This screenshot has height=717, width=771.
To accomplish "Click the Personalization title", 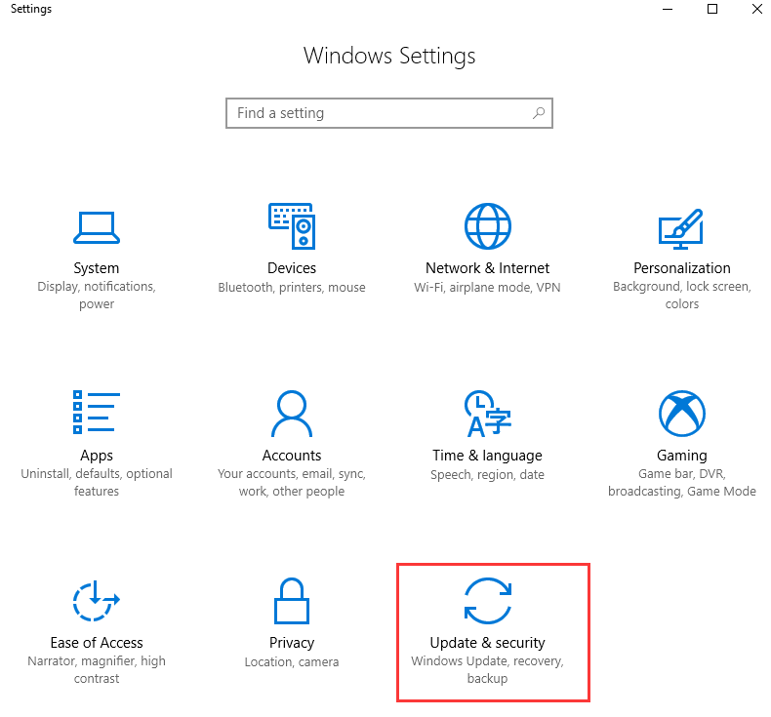I will point(681,268).
